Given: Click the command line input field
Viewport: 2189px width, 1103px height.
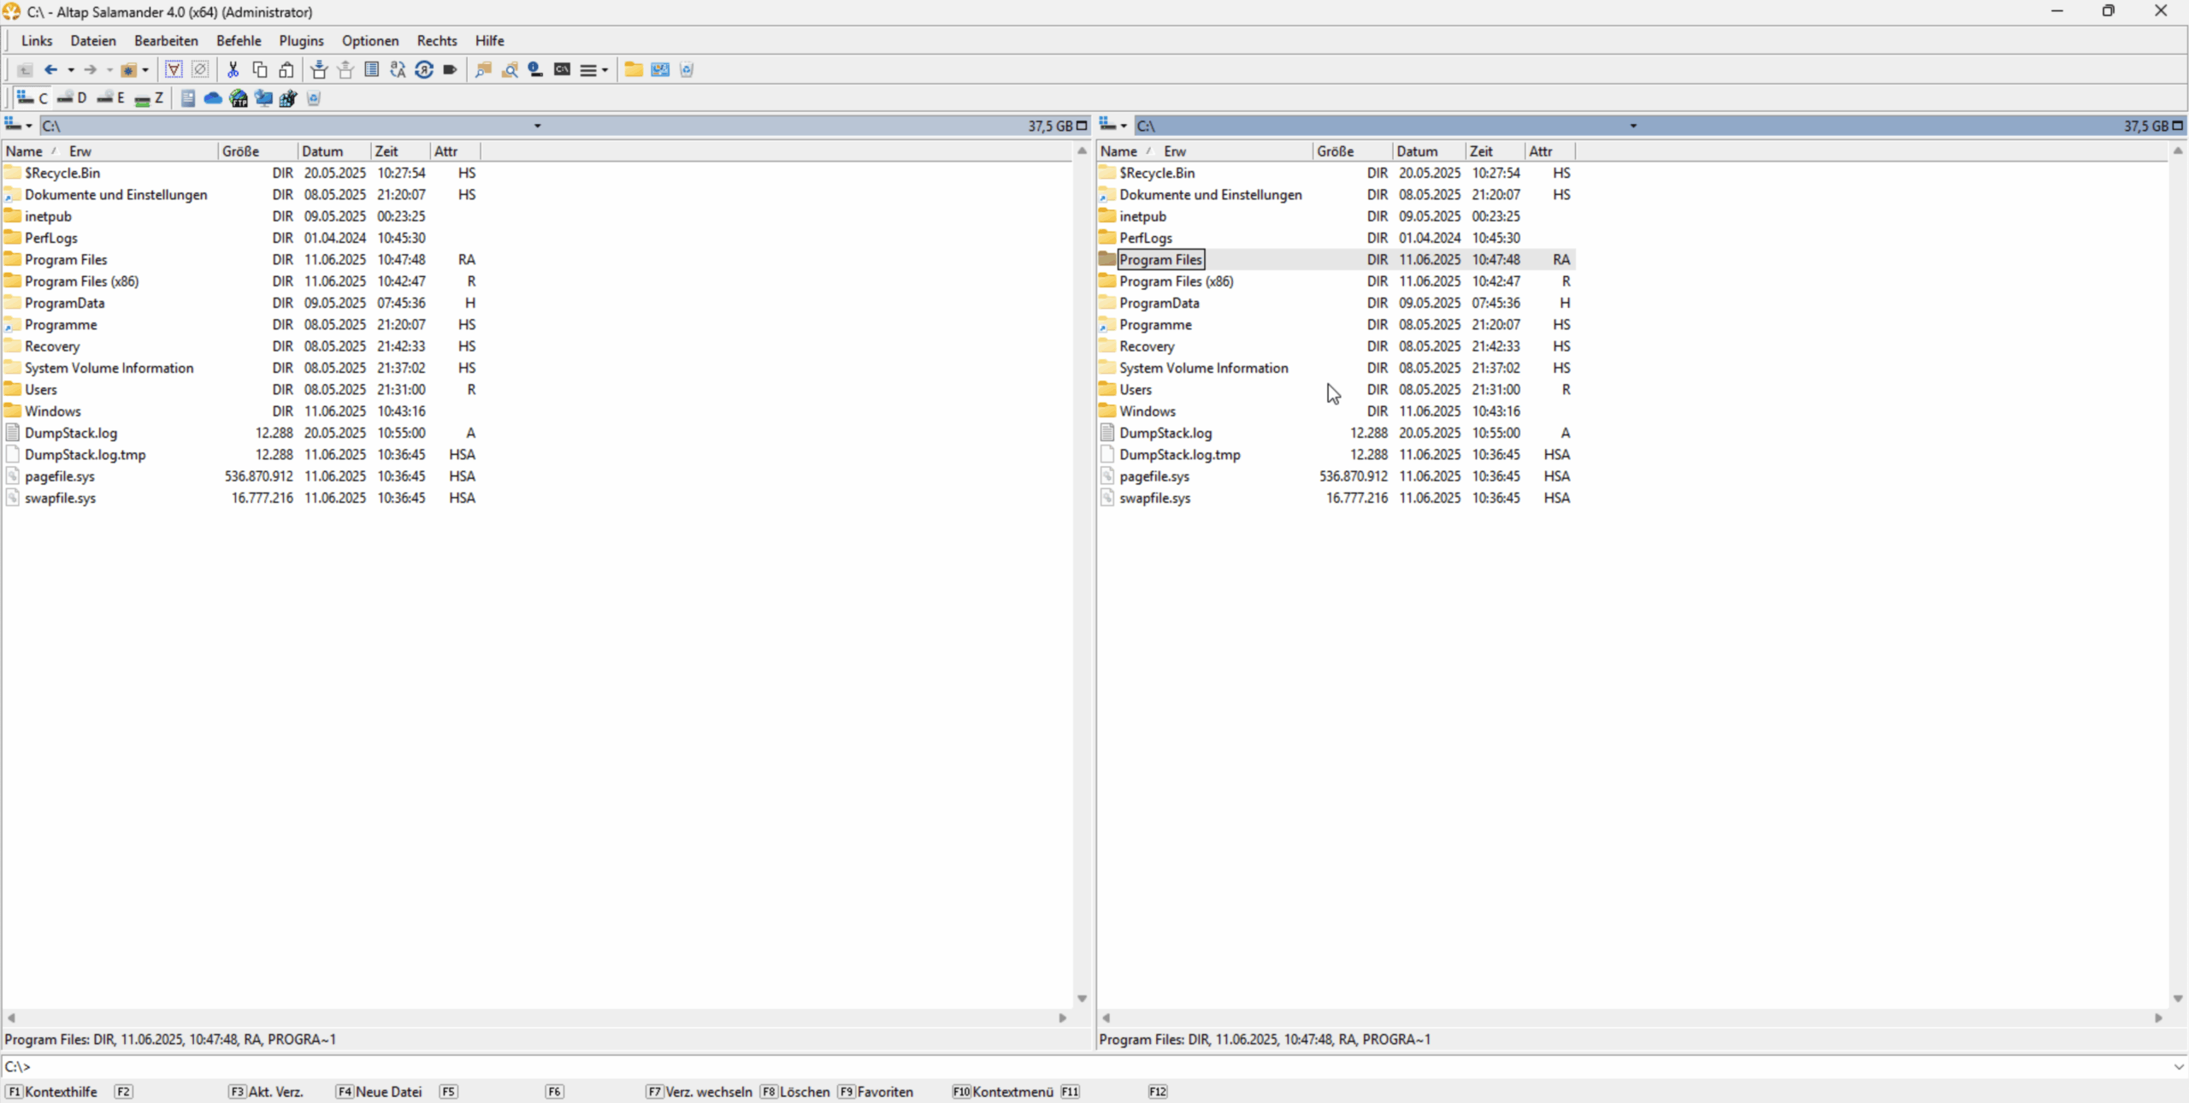Looking at the screenshot, I should (1094, 1066).
